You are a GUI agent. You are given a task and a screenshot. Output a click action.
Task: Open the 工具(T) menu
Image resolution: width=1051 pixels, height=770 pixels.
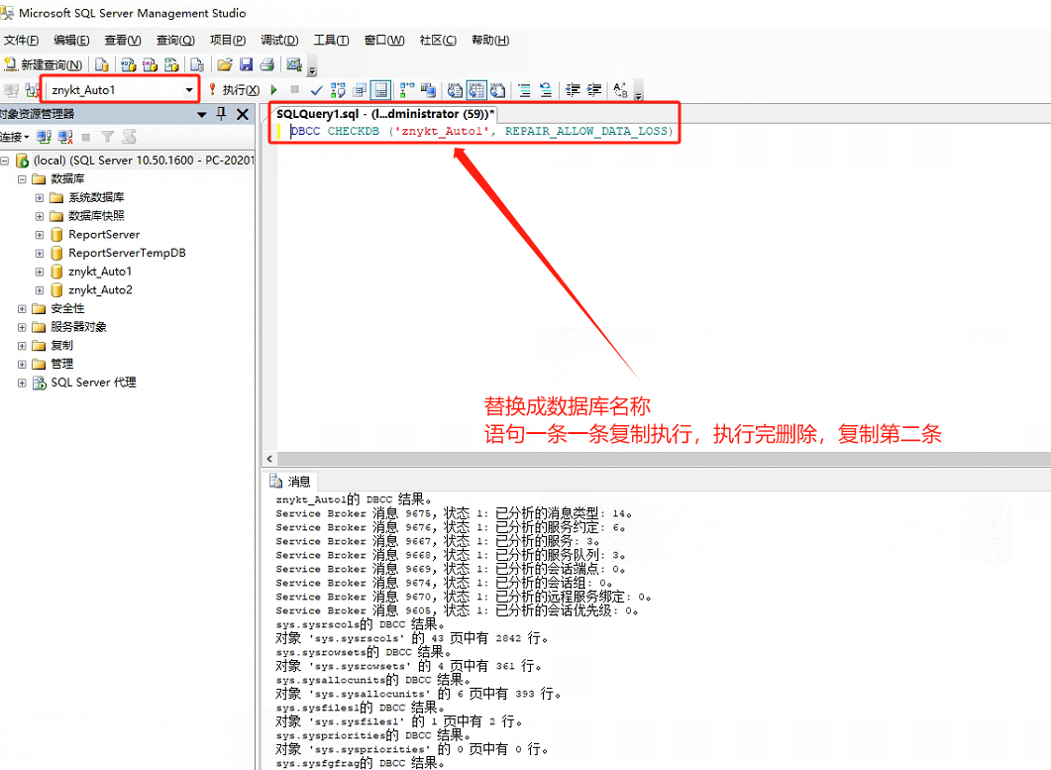331,41
